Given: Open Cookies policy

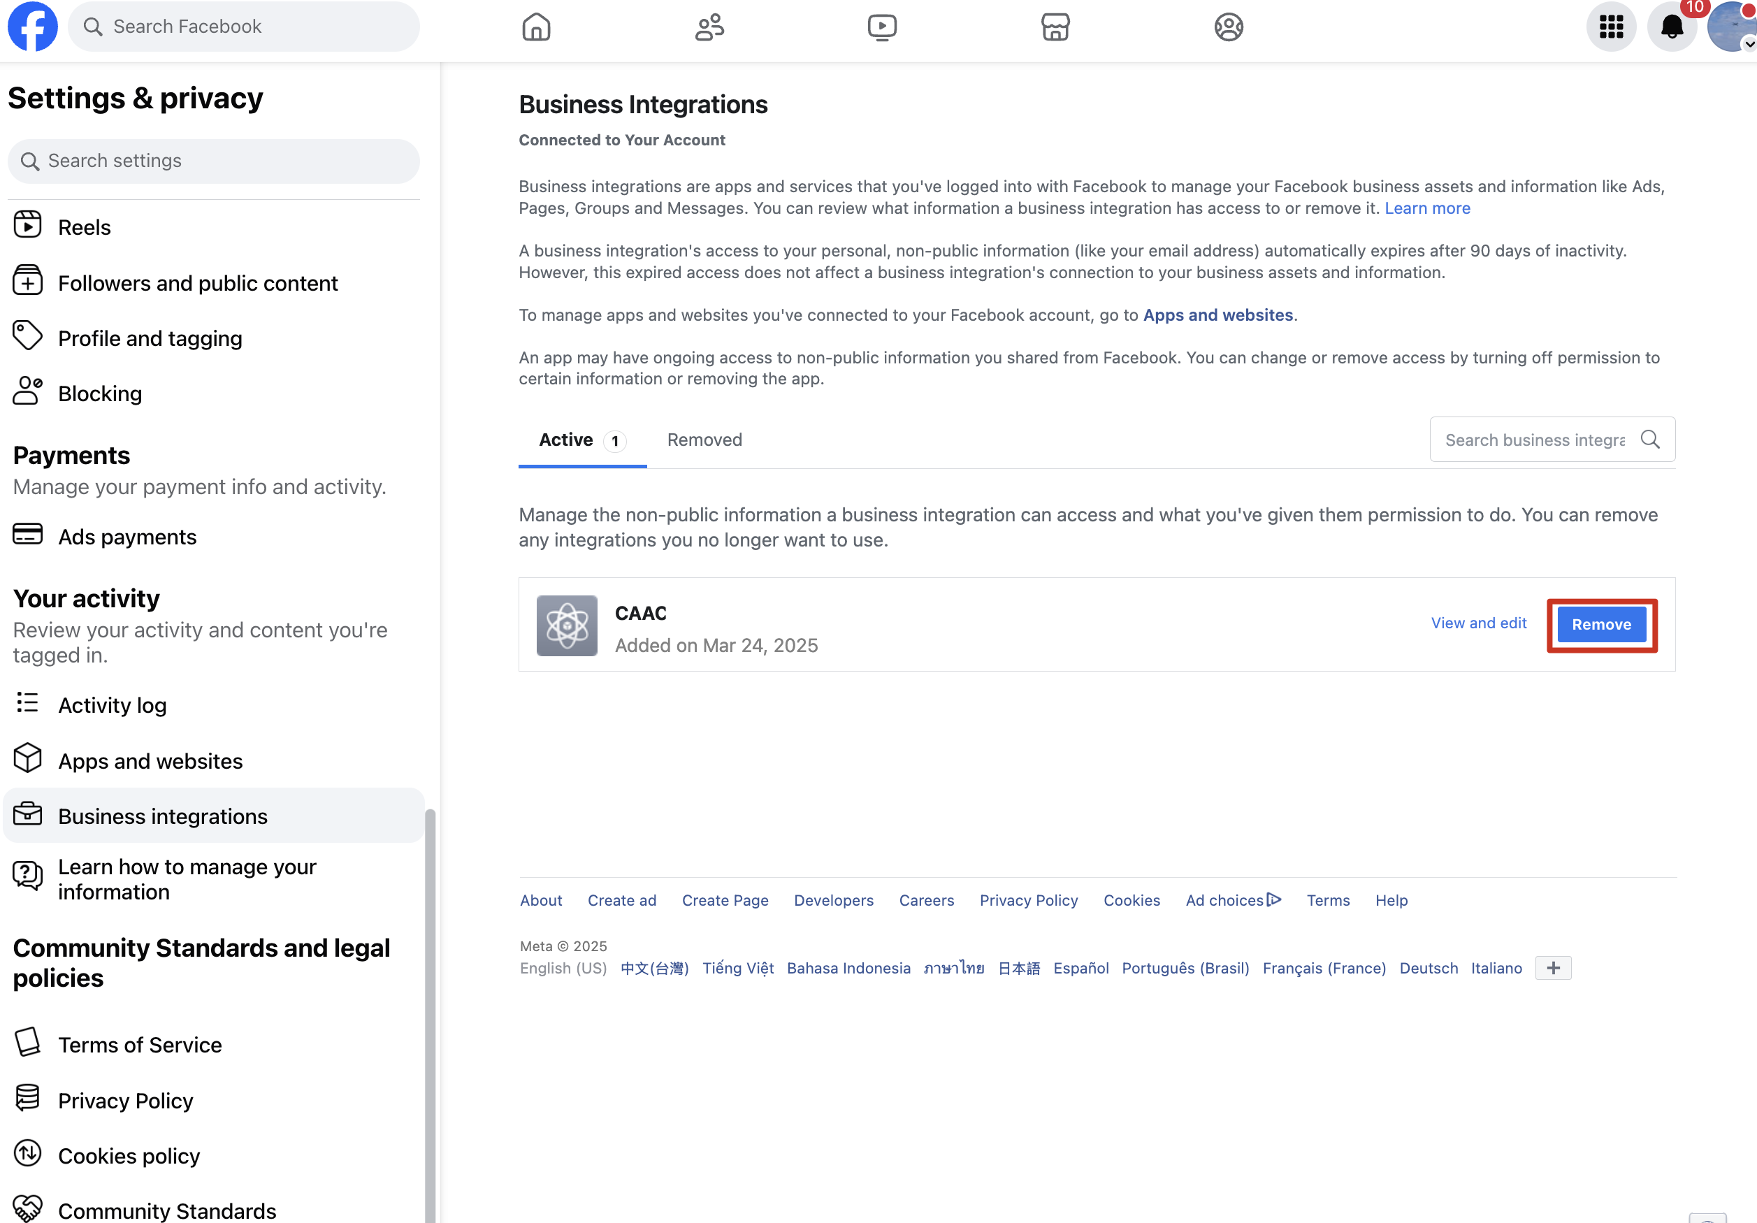Looking at the screenshot, I should pyautogui.click(x=213, y=1156).
